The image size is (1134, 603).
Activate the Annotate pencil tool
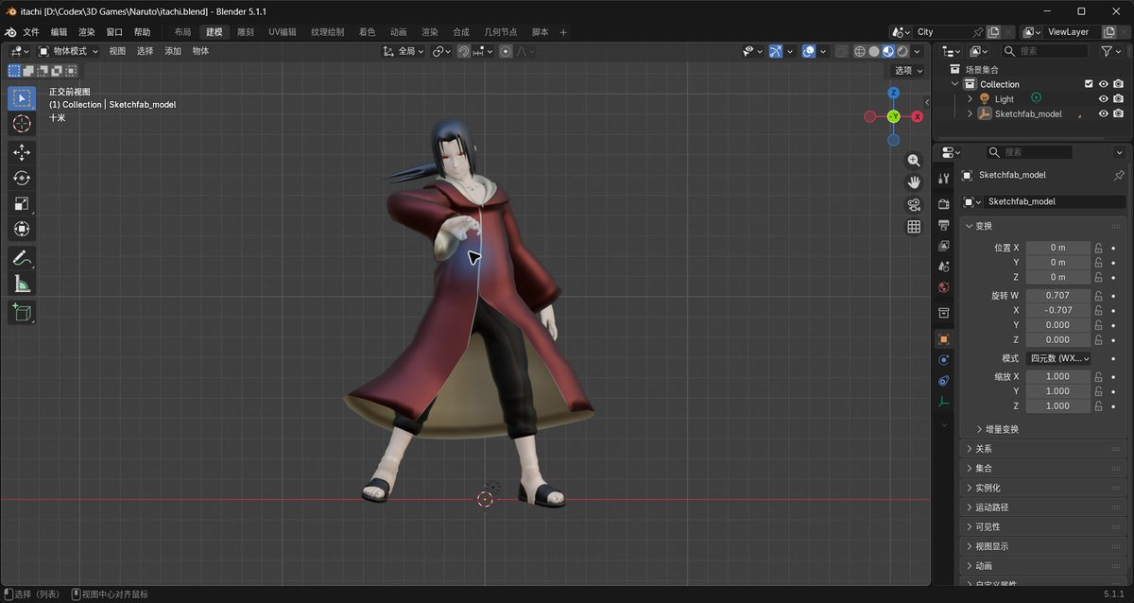(x=22, y=257)
